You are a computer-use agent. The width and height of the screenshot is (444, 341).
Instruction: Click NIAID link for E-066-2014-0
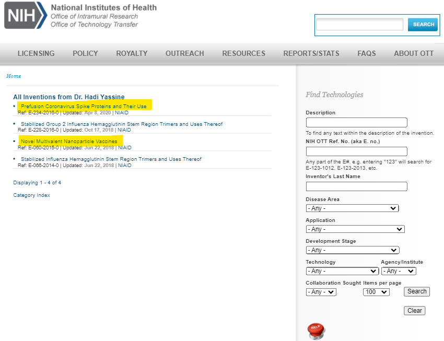pyautogui.click(x=125, y=165)
